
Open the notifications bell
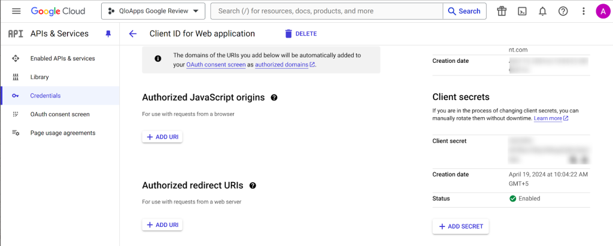tap(542, 11)
